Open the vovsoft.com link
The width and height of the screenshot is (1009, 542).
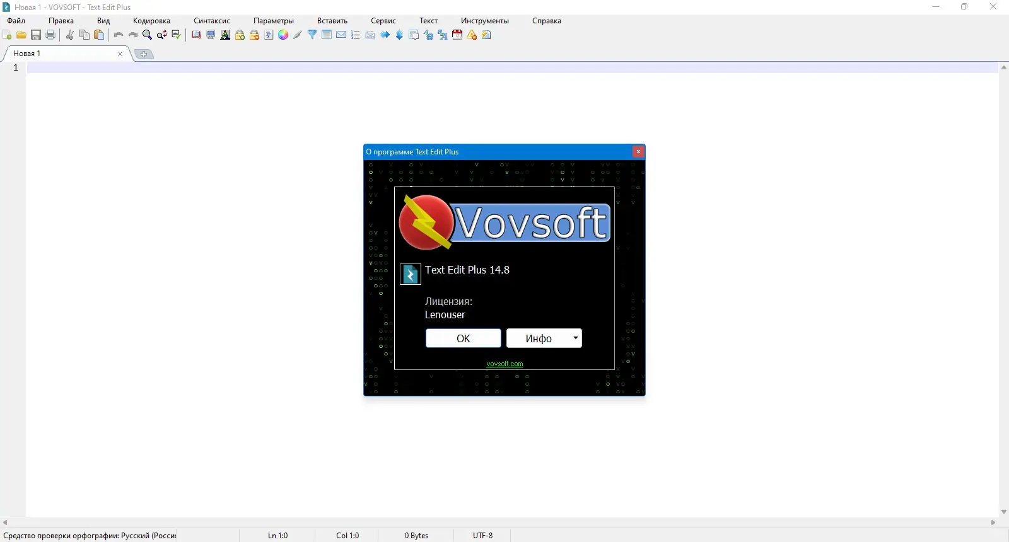click(504, 364)
